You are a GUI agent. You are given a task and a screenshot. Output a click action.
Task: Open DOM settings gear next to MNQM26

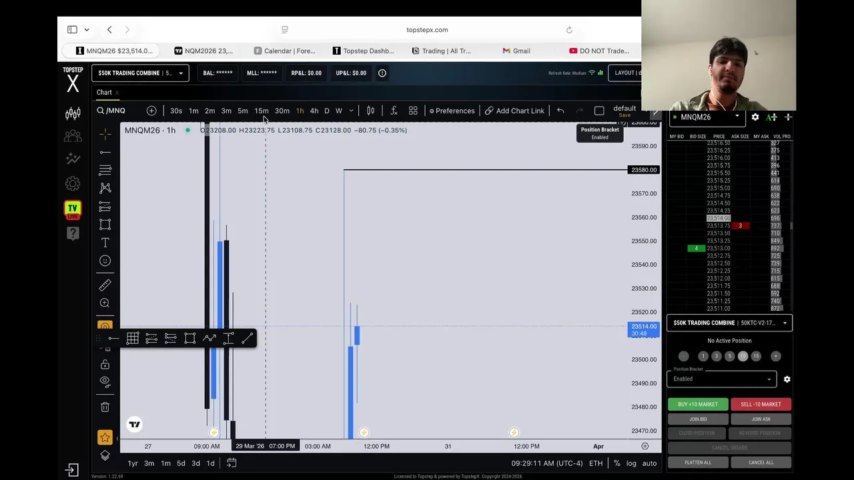pyautogui.click(x=755, y=117)
